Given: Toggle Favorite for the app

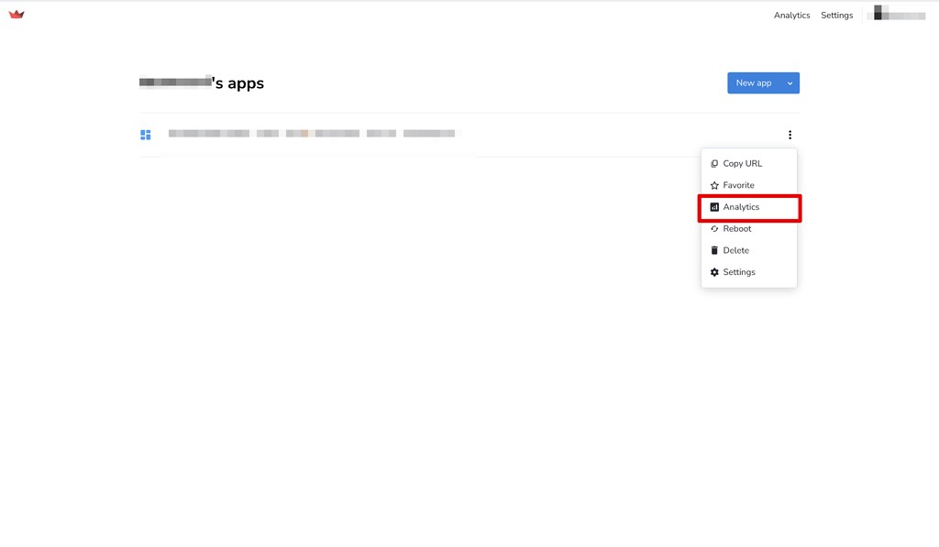Looking at the screenshot, I should pos(739,185).
